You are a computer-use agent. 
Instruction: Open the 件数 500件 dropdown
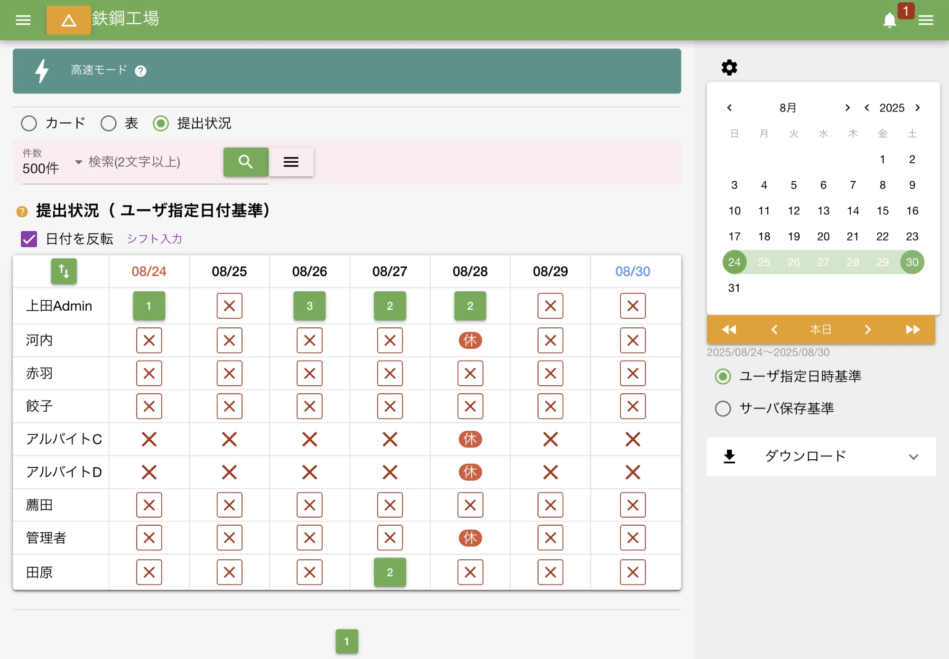(78, 162)
